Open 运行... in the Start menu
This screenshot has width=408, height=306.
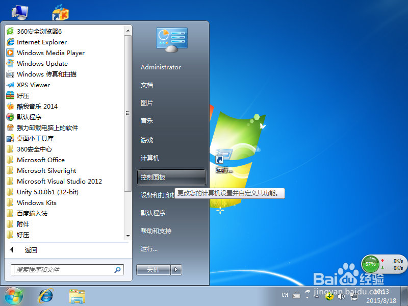[149, 249]
